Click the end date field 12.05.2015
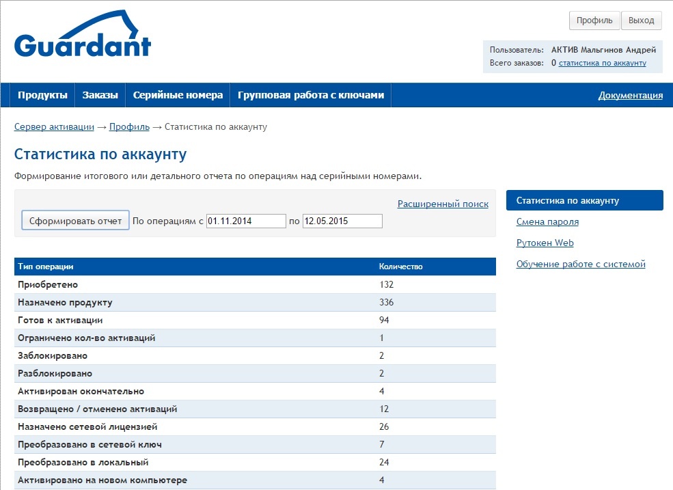This screenshot has height=490, width=673. 342,221
